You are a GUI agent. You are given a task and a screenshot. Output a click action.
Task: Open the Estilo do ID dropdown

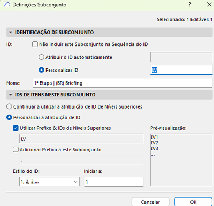49,181
